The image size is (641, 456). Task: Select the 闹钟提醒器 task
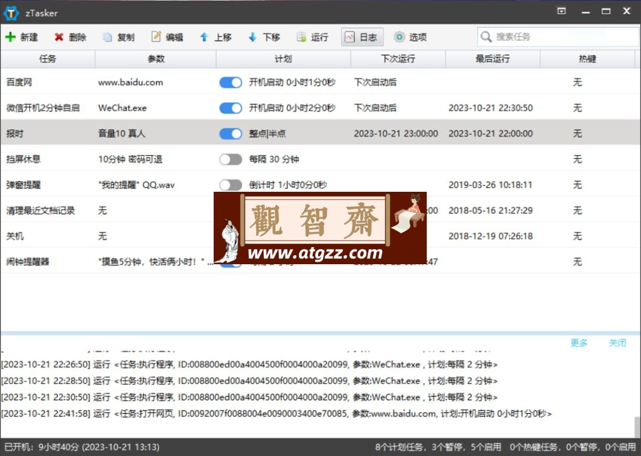(x=27, y=262)
